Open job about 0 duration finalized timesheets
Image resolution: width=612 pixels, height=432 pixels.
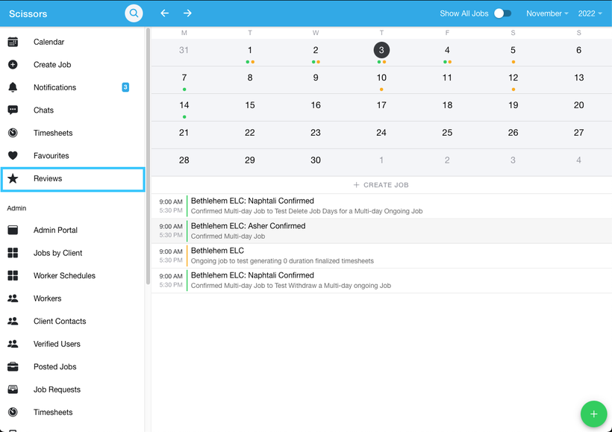click(381, 256)
